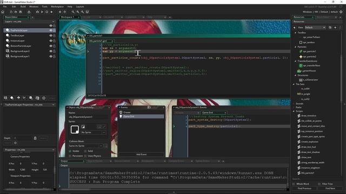Tick the Whole Word search checkbox
Image resolution: width=346 pixels, height=194 pixels.
294,184
